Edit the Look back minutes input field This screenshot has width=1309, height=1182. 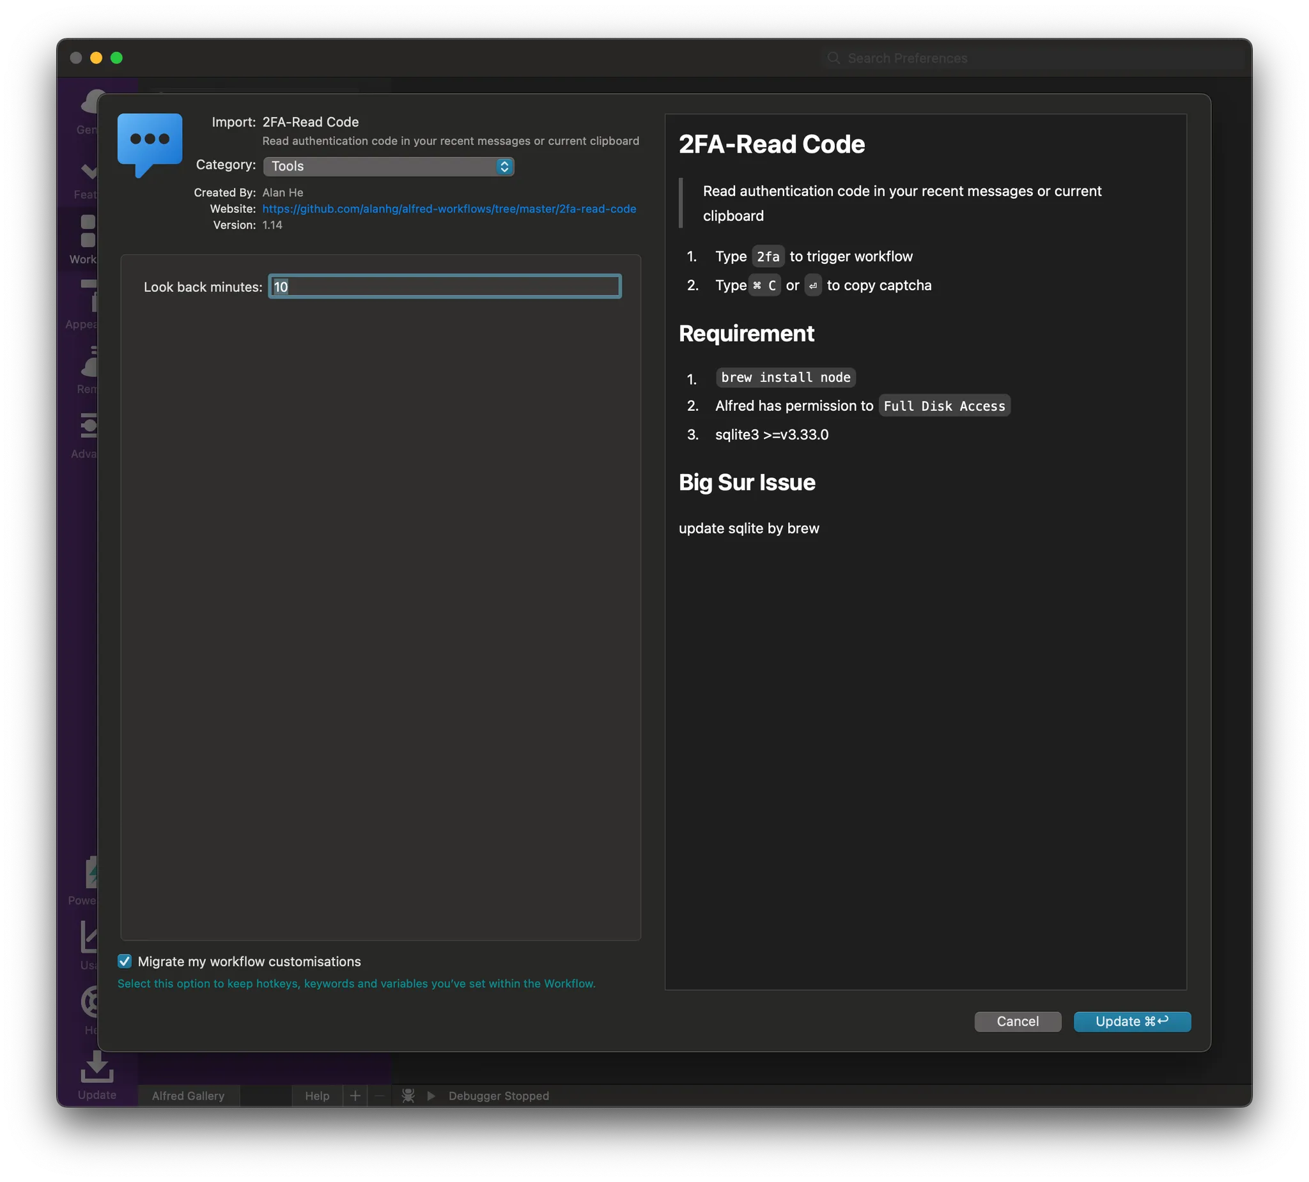[444, 286]
